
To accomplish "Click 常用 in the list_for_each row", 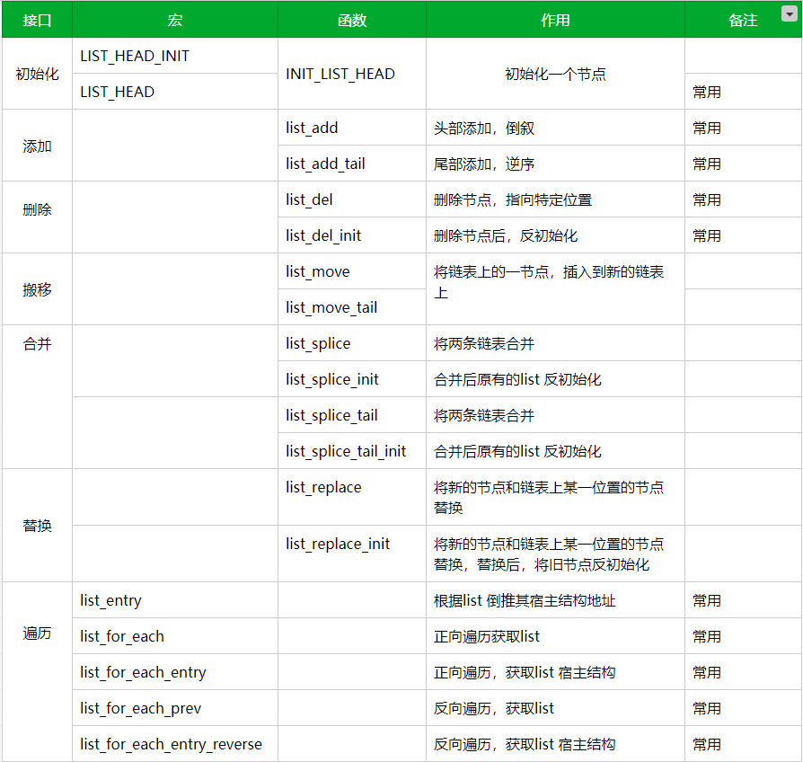I will pos(707,636).
